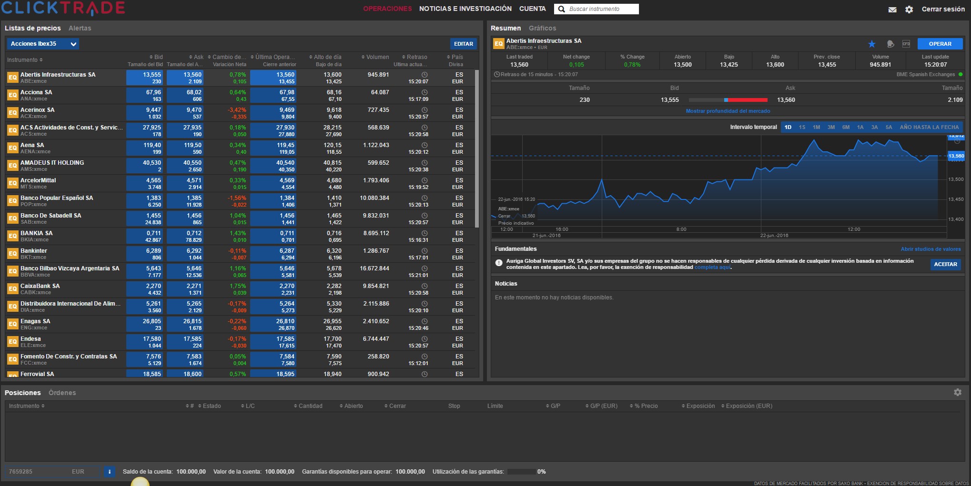Open NOTICIAS E INVESTIGACIÓN menu
Image resolution: width=971 pixels, height=486 pixels.
point(465,9)
